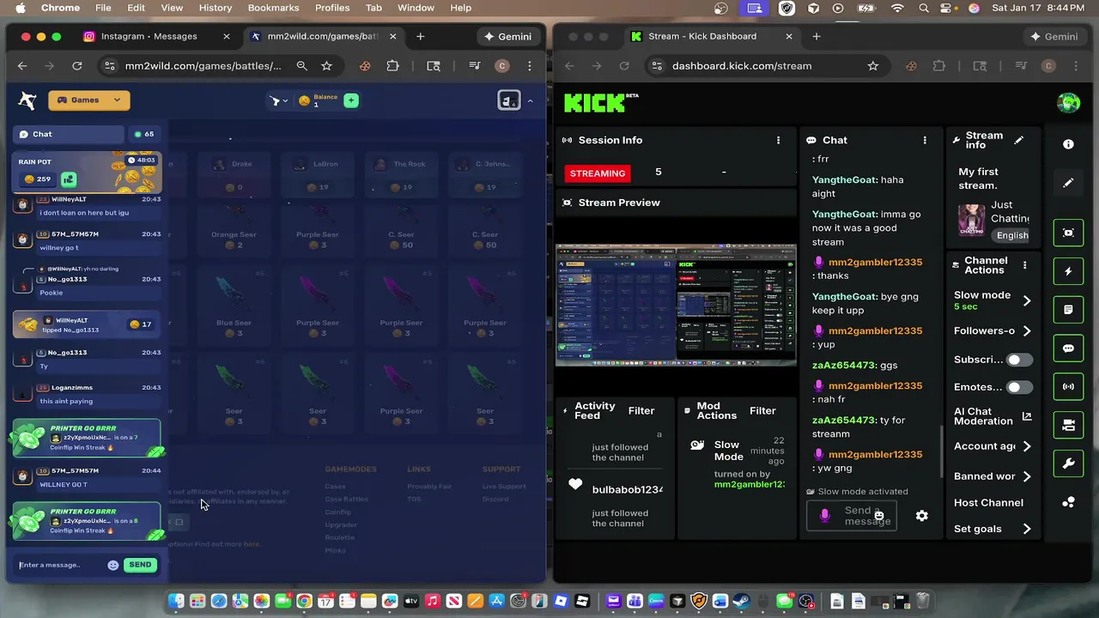Click the mm2wild user avatar icon

pos(509,100)
